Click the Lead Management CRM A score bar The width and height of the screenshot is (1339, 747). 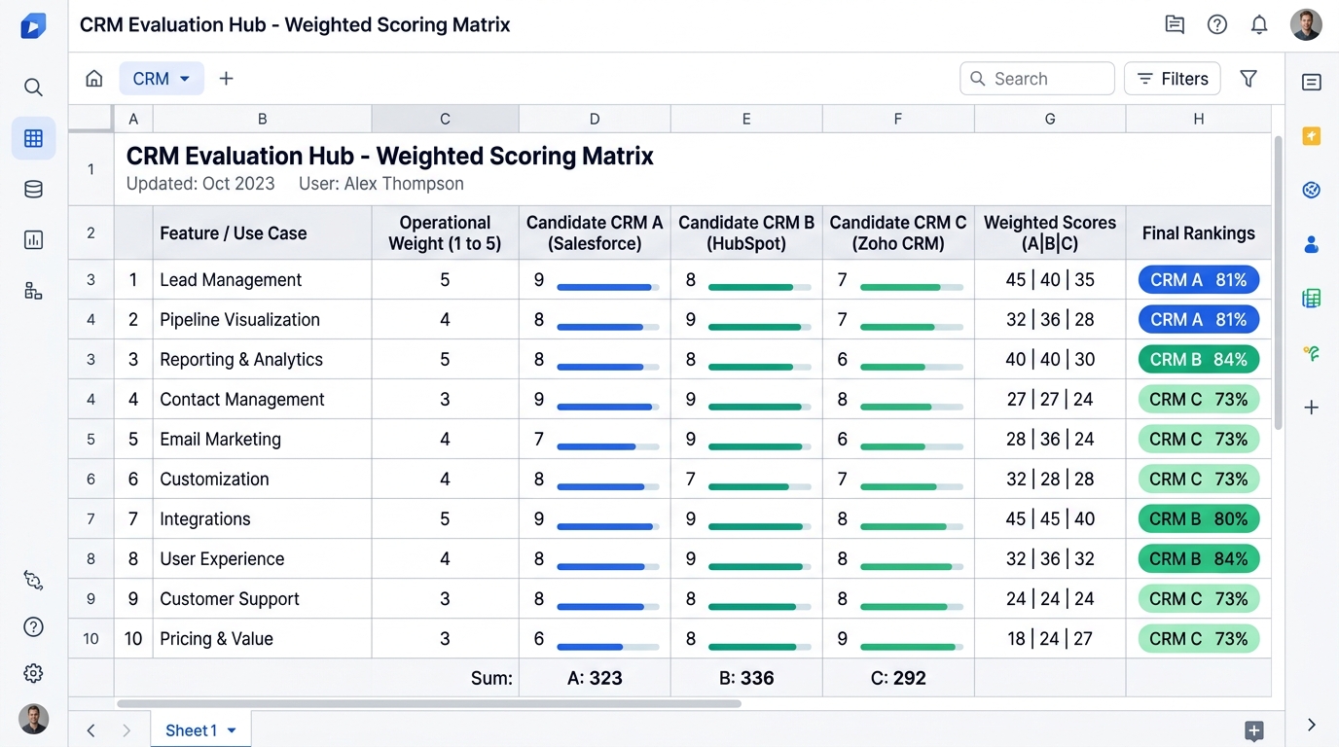(608, 287)
